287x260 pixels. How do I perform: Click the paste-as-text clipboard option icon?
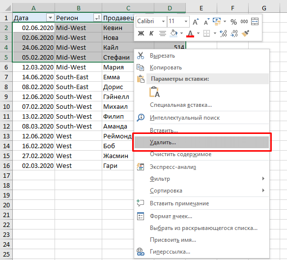tap(154, 92)
